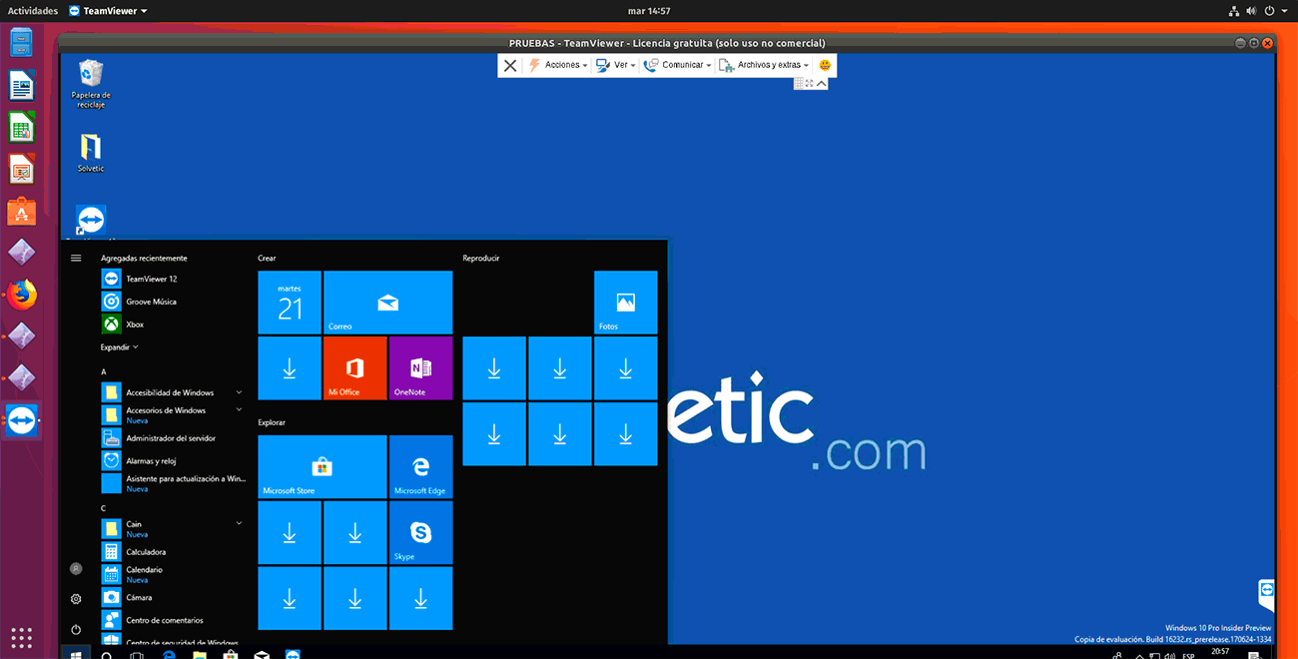Click the Reproducir tile group heading

pyautogui.click(x=481, y=258)
